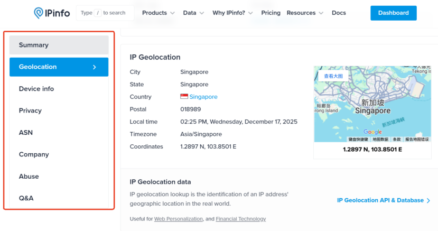
Task: Click the Dashboard button
Action: click(393, 13)
